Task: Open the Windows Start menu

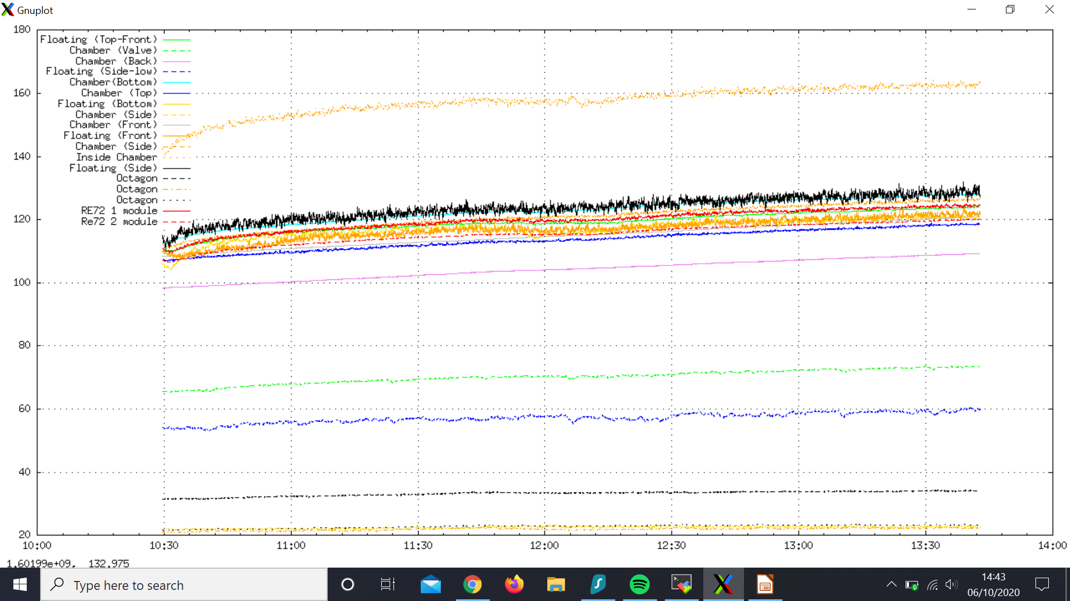Action: (20, 584)
